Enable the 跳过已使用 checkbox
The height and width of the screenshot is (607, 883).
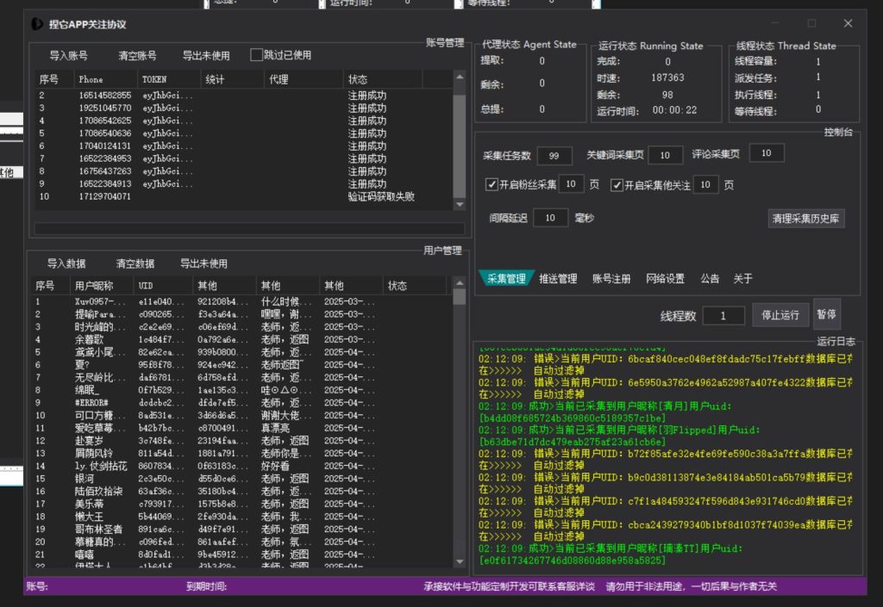pyautogui.click(x=256, y=55)
